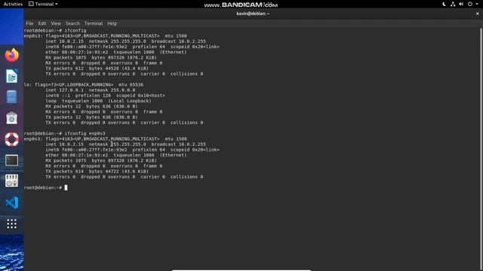This screenshot has height=271, width=483.
Task: Open the Search menu
Action: (x=72, y=23)
